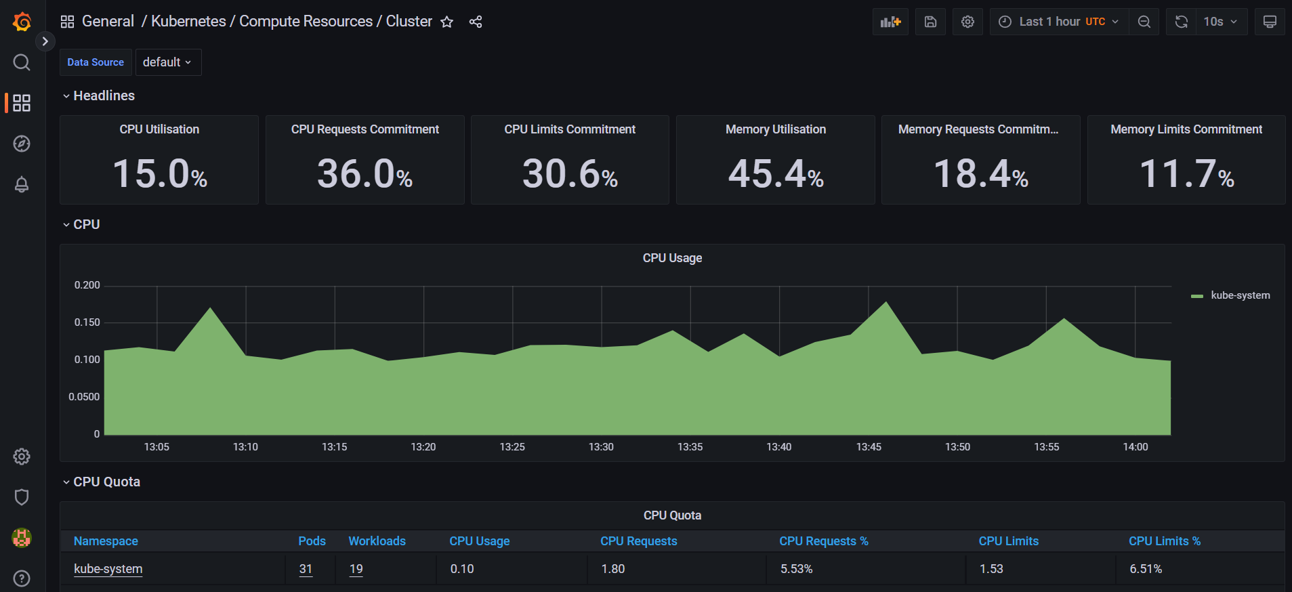Share dashboard using the share icon
Viewport: 1292px width, 592px height.
[476, 22]
